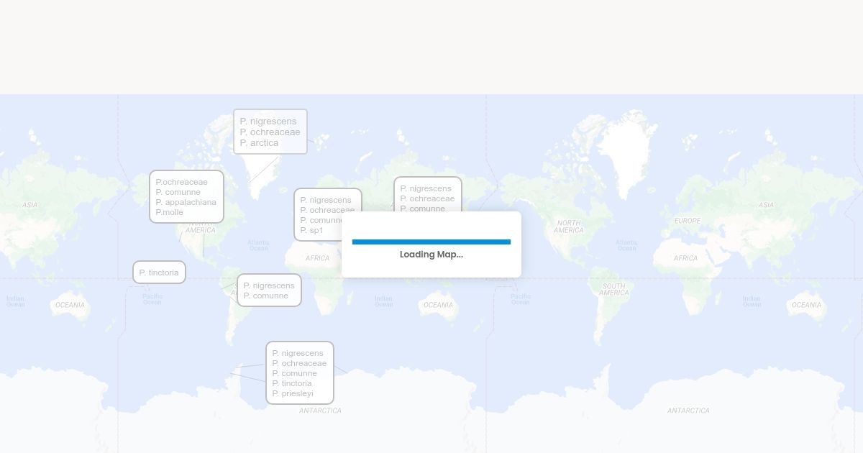Select the P. sp1 entry

tap(312, 230)
